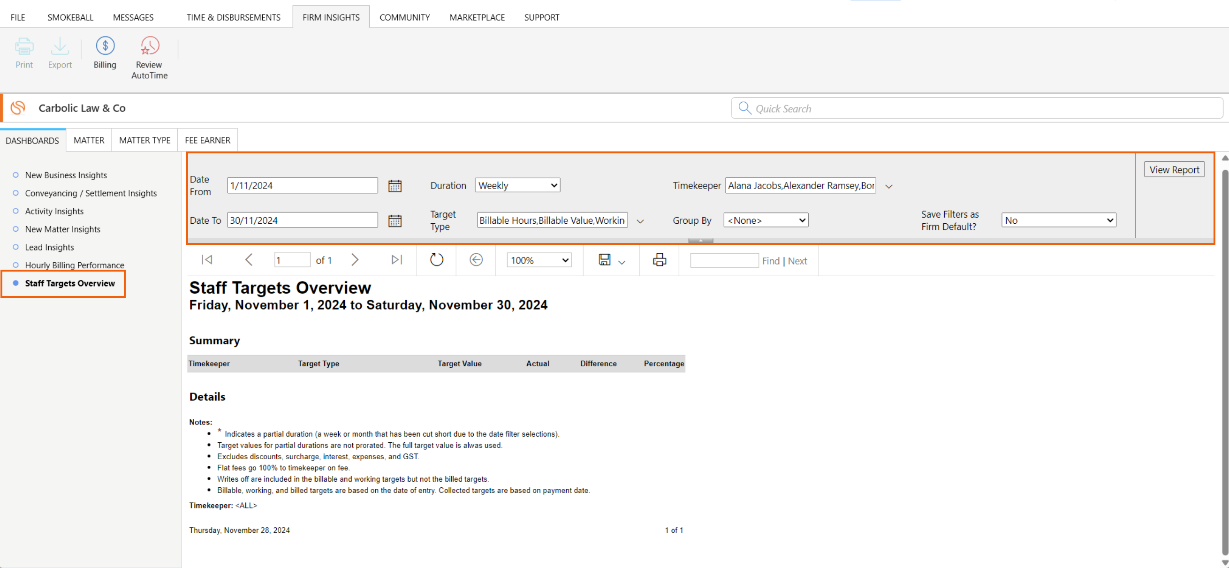Open the Date To calendar picker

click(394, 220)
